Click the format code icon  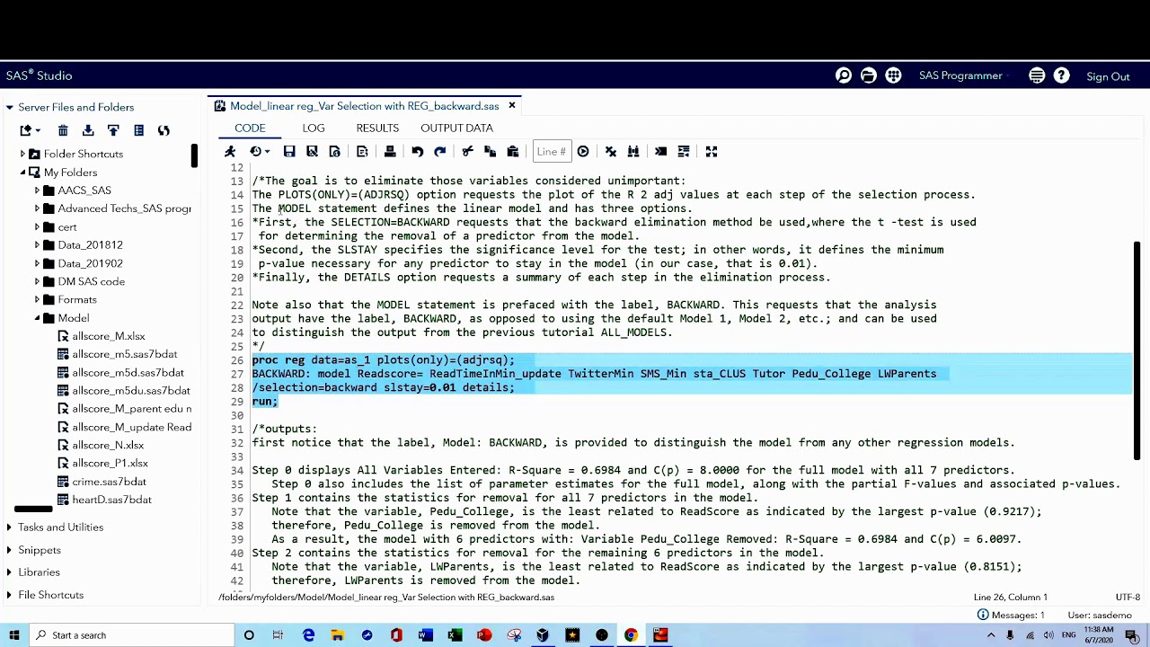[684, 152]
